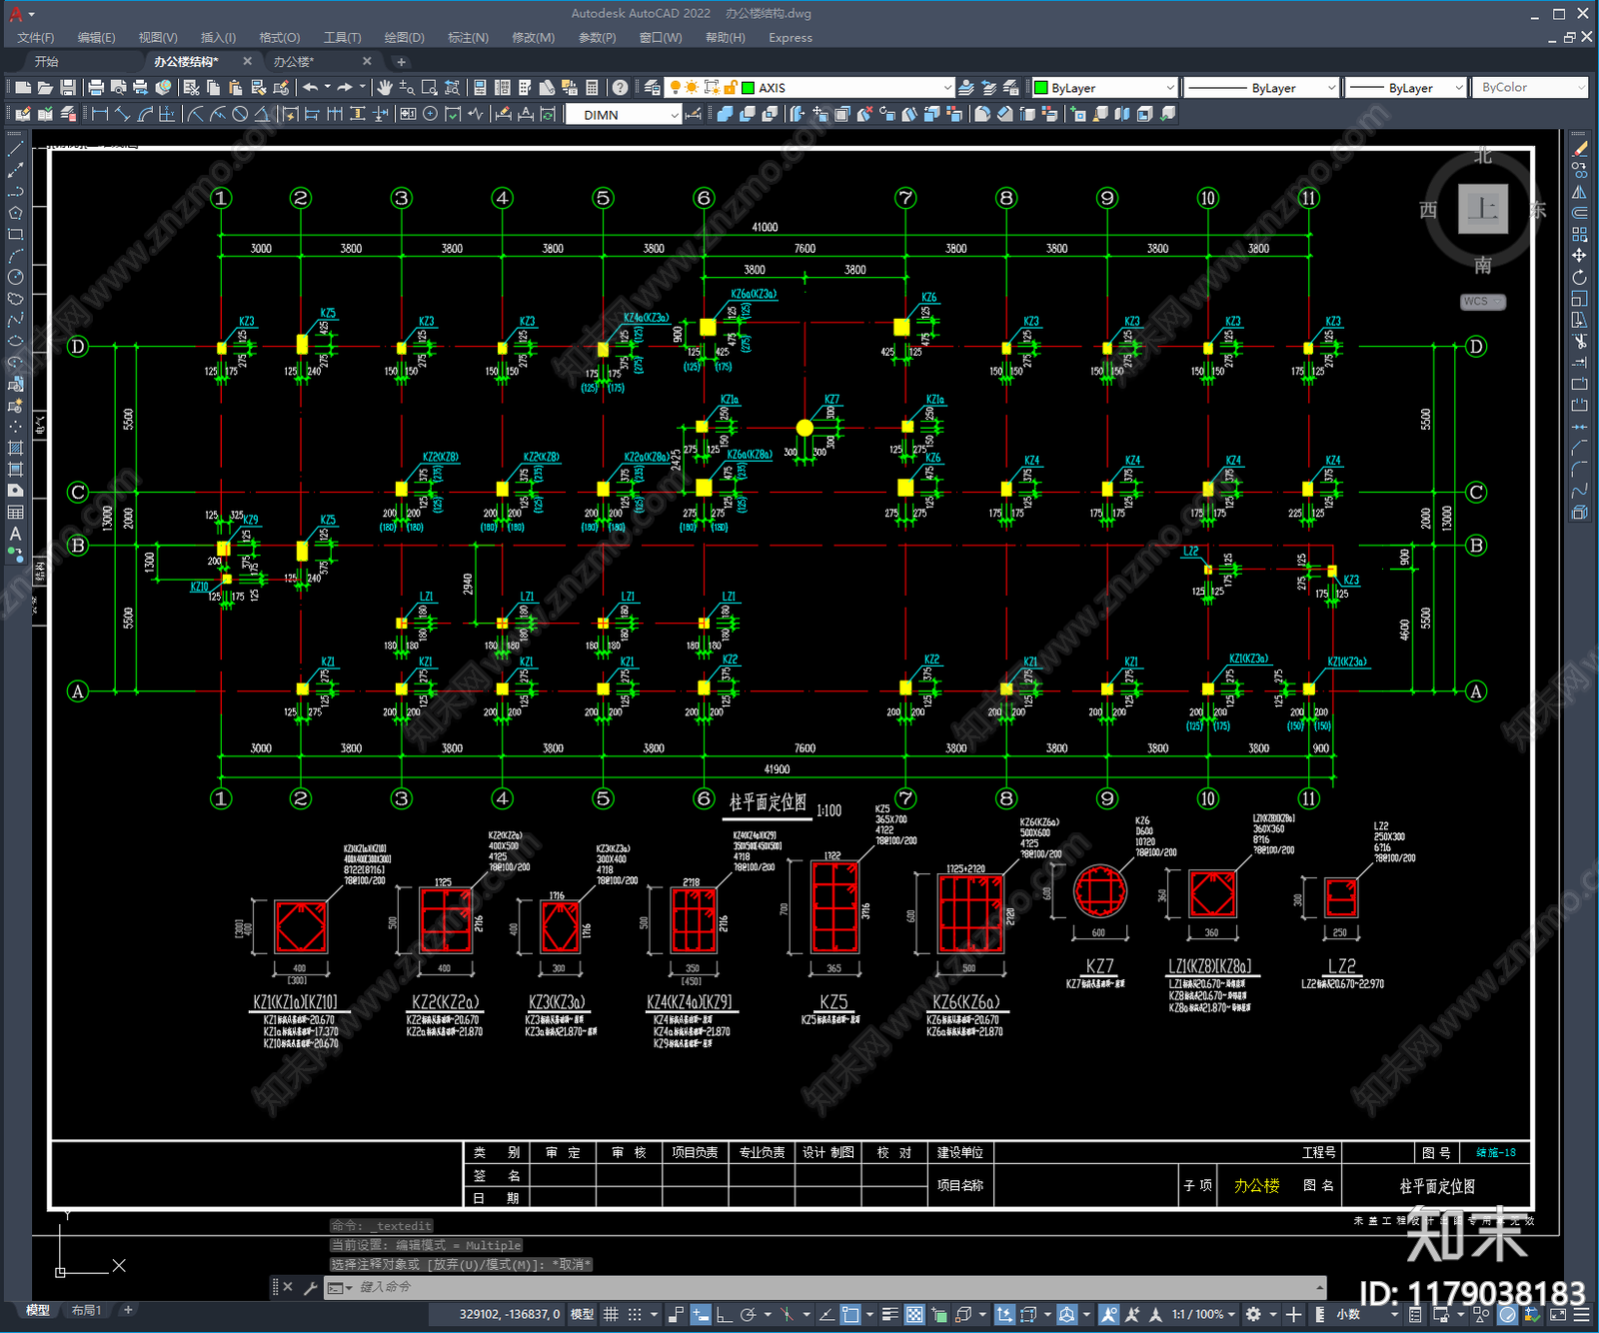This screenshot has height=1333, width=1599.
Task: Select the Hatch tool in left toolbar
Action: tap(15, 448)
